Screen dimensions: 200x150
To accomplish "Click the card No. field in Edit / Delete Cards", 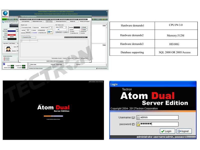I will point(77,29).
